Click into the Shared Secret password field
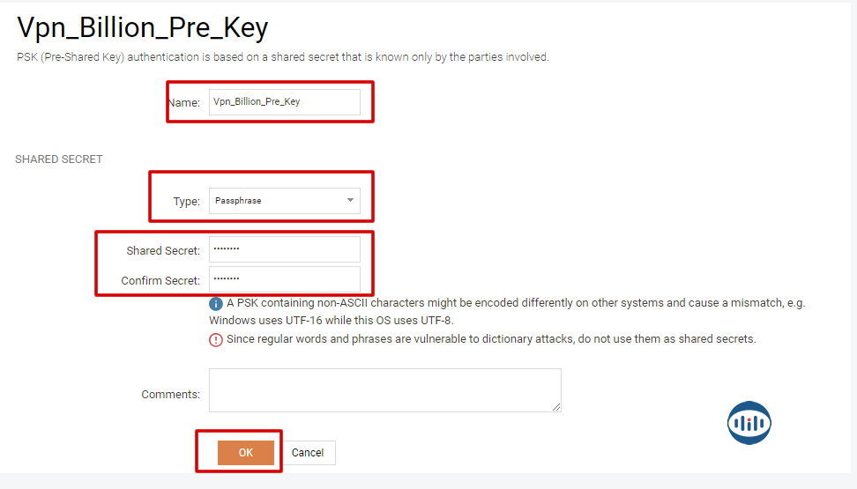The height and width of the screenshot is (489, 857). tap(284, 250)
